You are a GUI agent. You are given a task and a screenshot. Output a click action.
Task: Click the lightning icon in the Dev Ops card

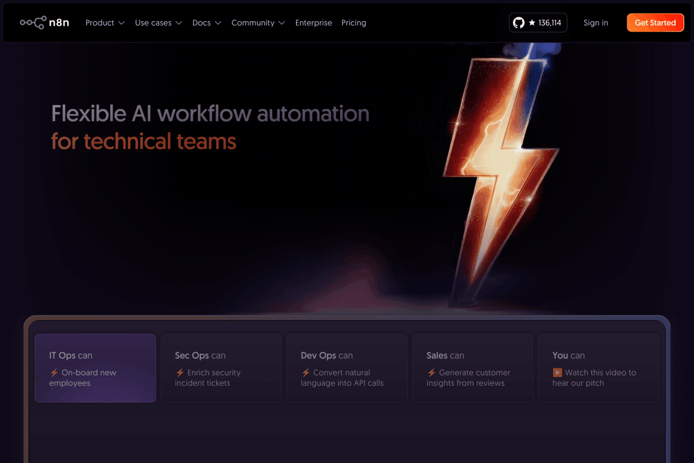pos(306,373)
